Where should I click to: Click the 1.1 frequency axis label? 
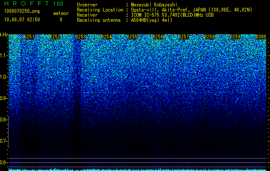pos(4,56)
